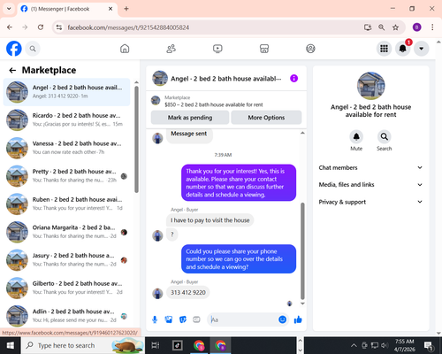Image resolution: width=442 pixels, height=354 pixels.
Task: Open the Watch video icon
Action: coord(217,49)
